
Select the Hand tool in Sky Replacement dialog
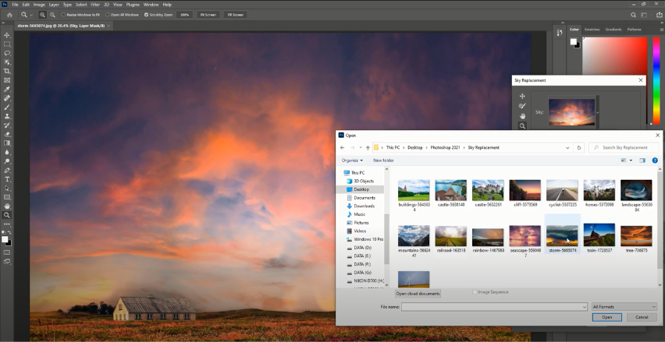[x=522, y=115]
